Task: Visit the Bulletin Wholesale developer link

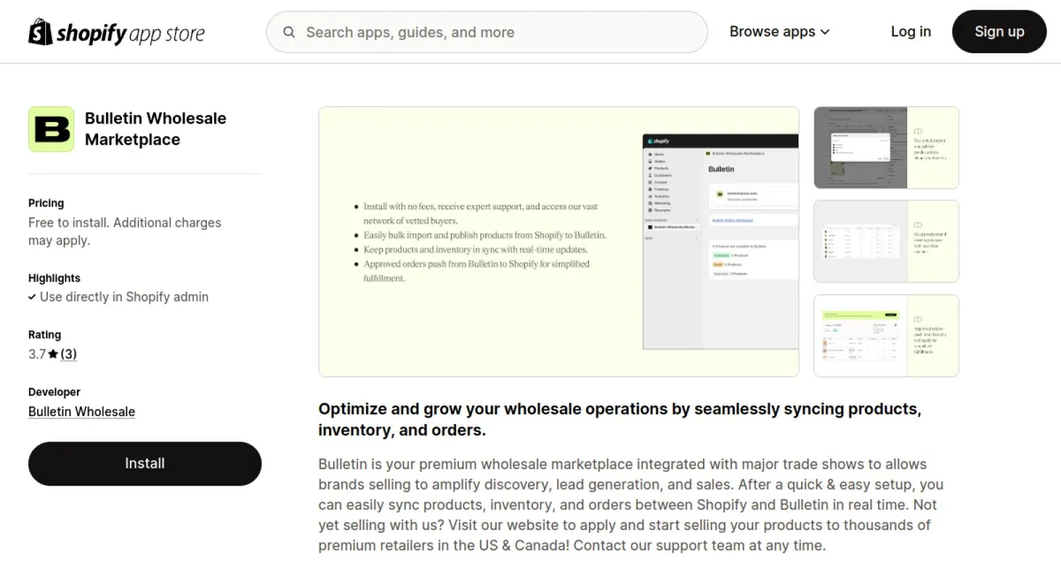Action: pyautogui.click(x=81, y=412)
